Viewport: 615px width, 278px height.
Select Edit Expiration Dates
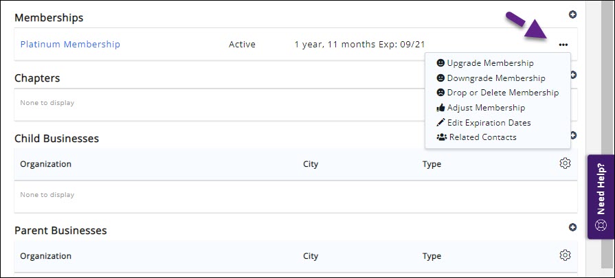pos(489,123)
